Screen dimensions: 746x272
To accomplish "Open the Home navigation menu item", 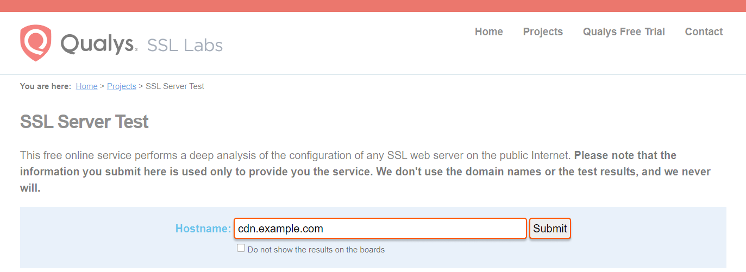I will click(488, 31).
